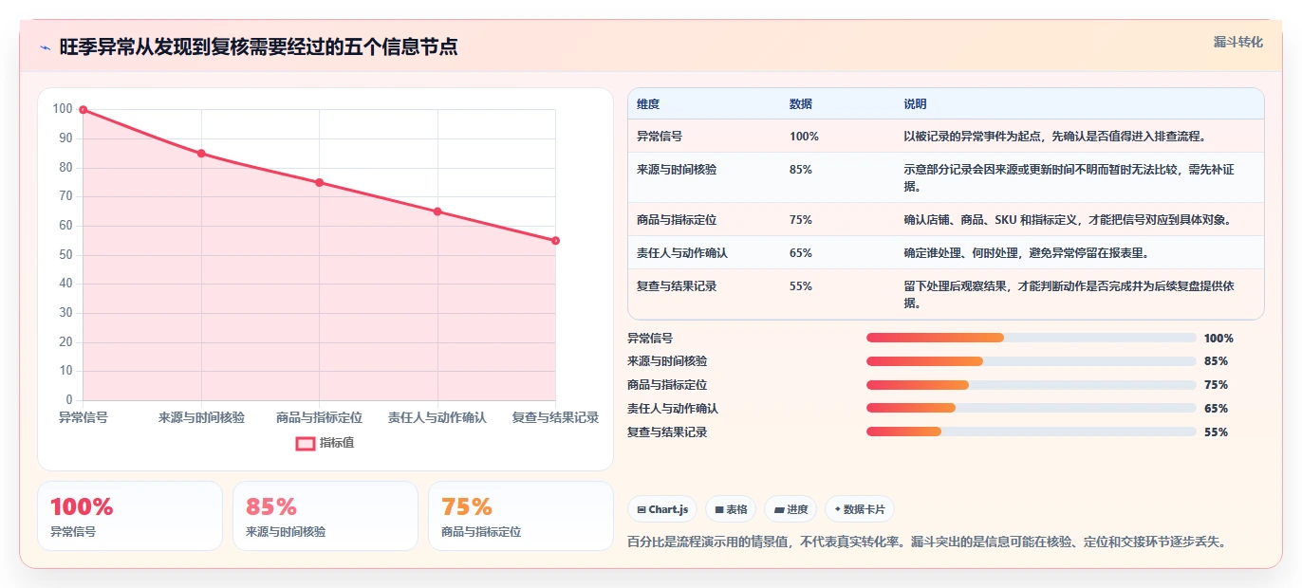The image size is (1302, 588).
Task: Click the 65% label after the progress bar
Action: tap(1216, 409)
